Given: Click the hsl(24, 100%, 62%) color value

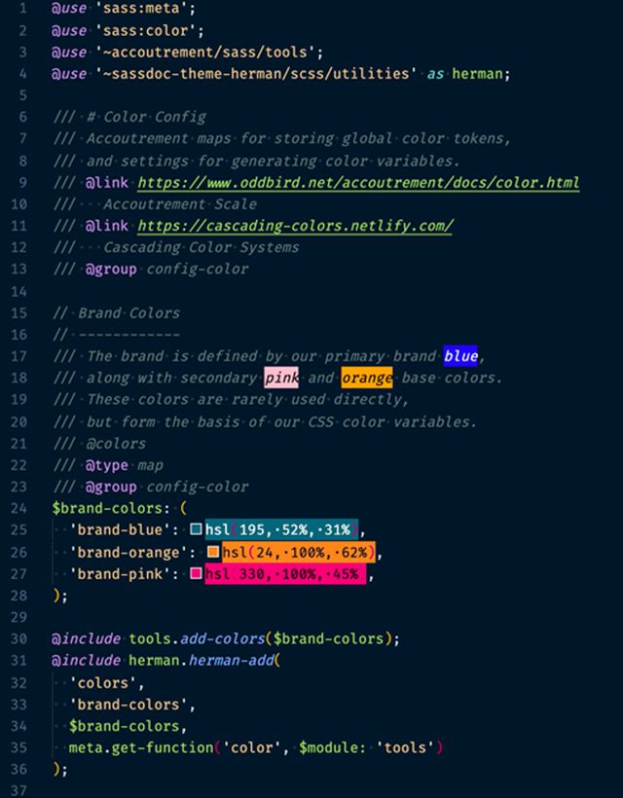Looking at the screenshot, I should [299, 552].
